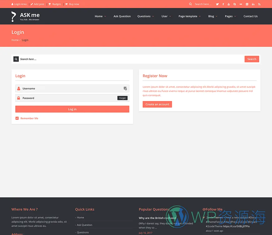The height and width of the screenshot is (235, 272).
Task: Click the Flickr icon in top bar
Action: coord(241,4)
